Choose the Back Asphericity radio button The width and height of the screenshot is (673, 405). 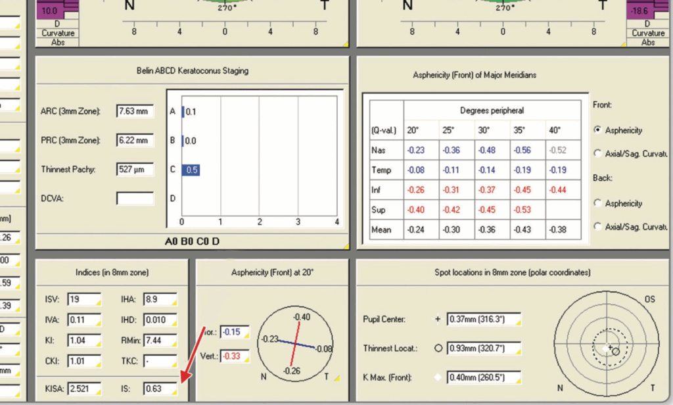597,203
